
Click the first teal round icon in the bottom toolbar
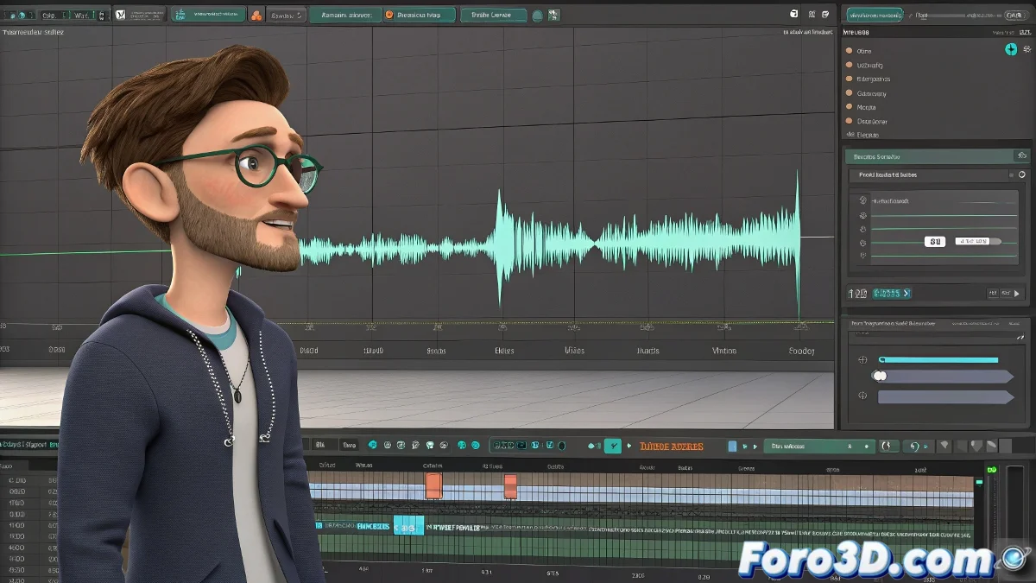[373, 446]
